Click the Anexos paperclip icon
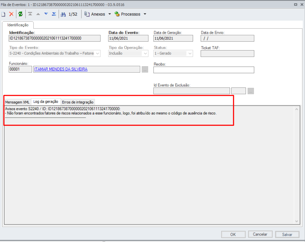The height and width of the screenshot is (242, 305). pyautogui.click(x=87, y=14)
